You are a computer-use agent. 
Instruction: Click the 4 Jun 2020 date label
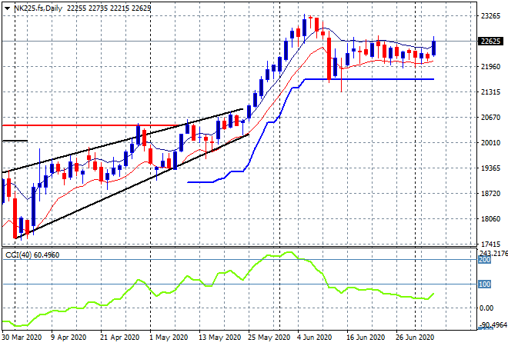(x=314, y=338)
